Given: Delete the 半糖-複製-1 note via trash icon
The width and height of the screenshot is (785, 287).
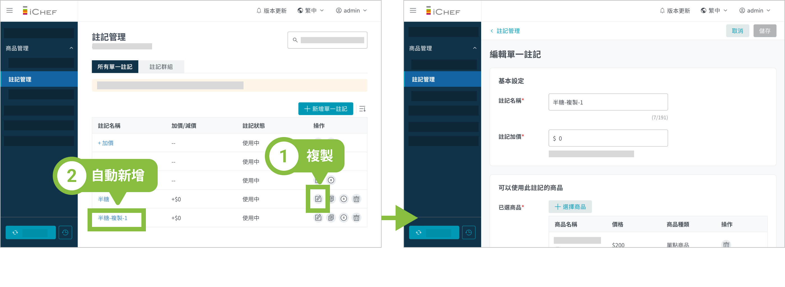Looking at the screenshot, I should [356, 218].
